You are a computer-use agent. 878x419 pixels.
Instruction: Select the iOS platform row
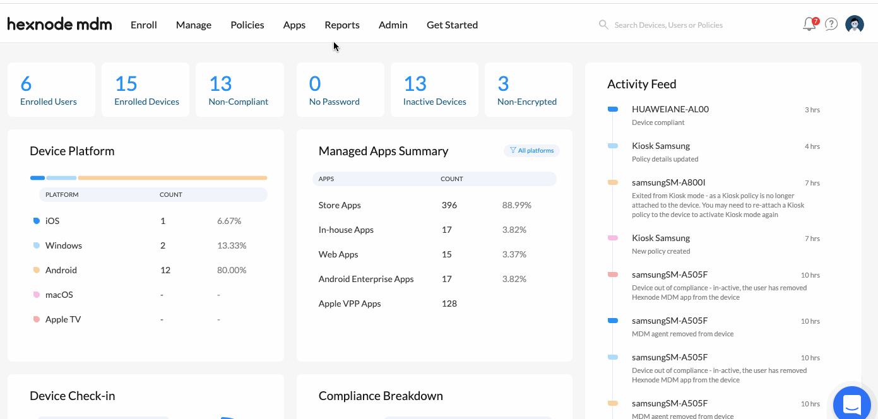pos(150,221)
